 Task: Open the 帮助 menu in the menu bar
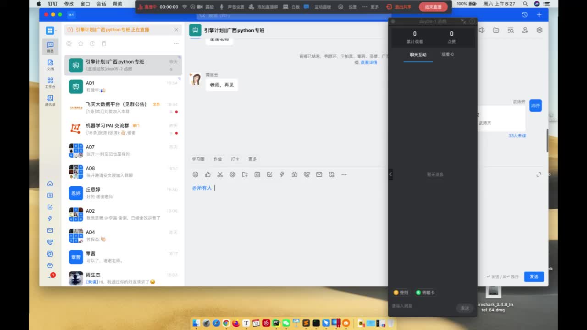coord(117,4)
